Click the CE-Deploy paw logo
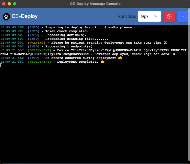 (6, 16)
